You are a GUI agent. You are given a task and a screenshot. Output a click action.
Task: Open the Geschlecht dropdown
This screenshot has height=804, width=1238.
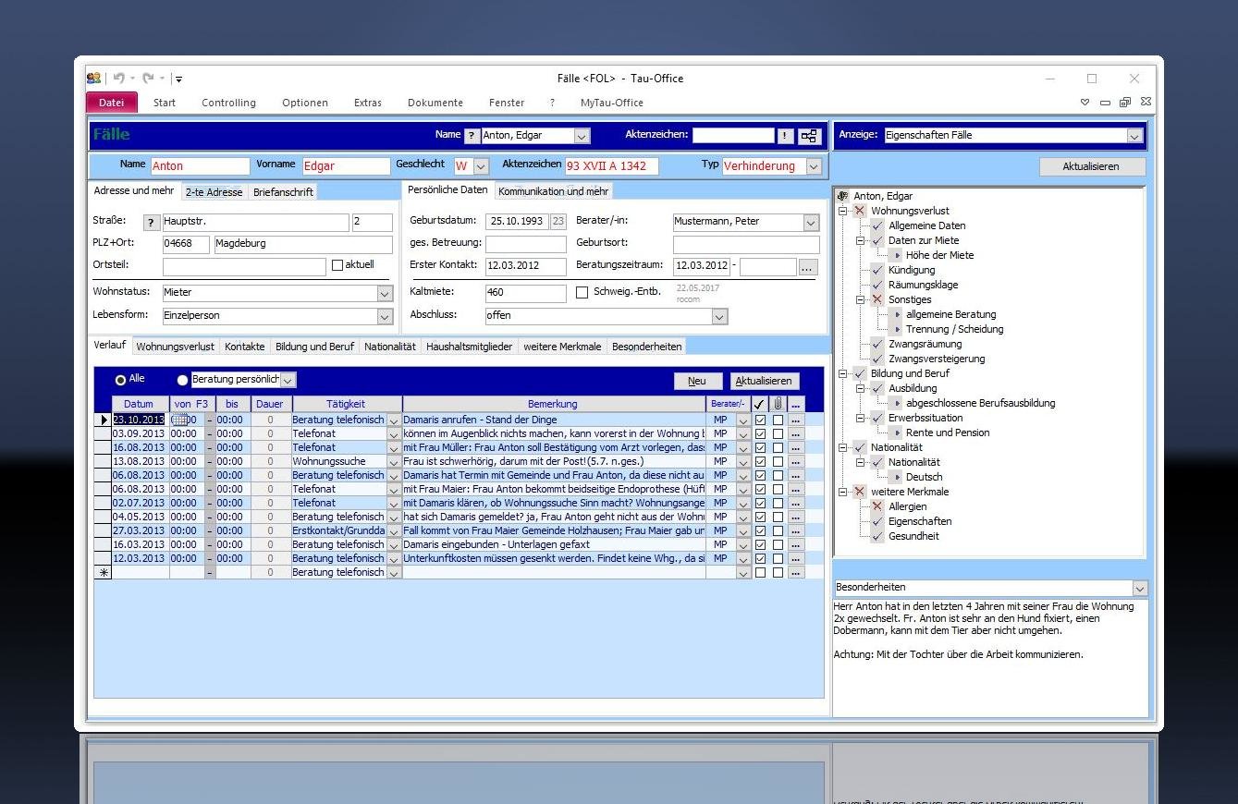(x=481, y=166)
